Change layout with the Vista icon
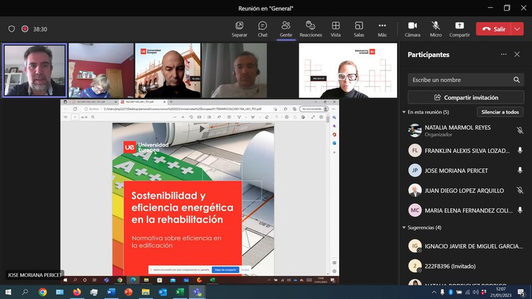 click(x=336, y=26)
